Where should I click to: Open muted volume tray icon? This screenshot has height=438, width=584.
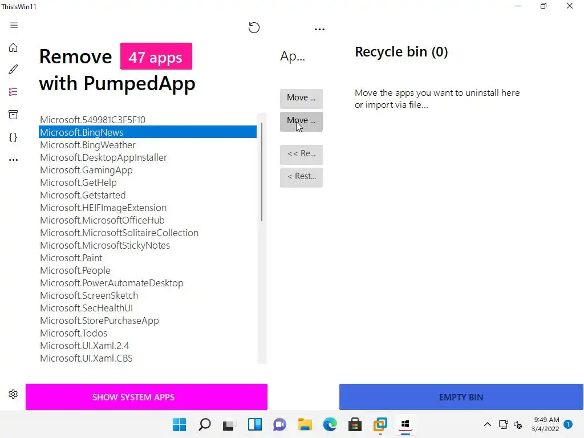click(518, 424)
